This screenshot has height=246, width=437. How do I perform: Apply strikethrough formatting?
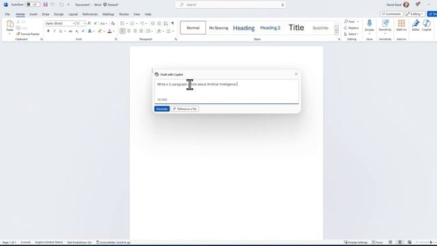pyautogui.click(x=70, y=31)
